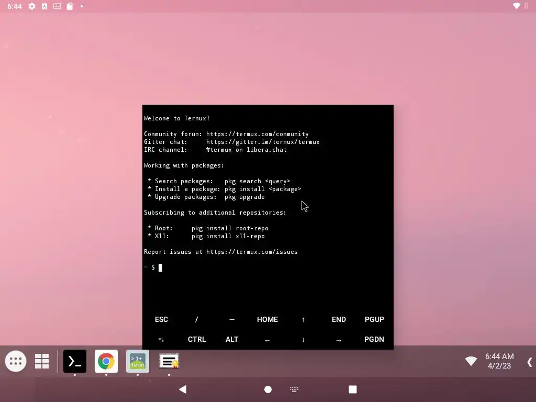Image resolution: width=536 pixels, height=402 pixels.
Task: Click the terminal prompt cursor
Action: point(160,267)
